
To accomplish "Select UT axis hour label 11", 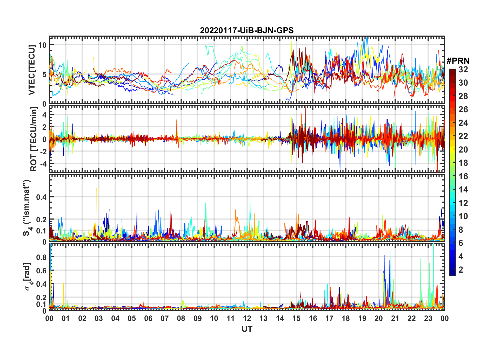I will pos(231,319).
